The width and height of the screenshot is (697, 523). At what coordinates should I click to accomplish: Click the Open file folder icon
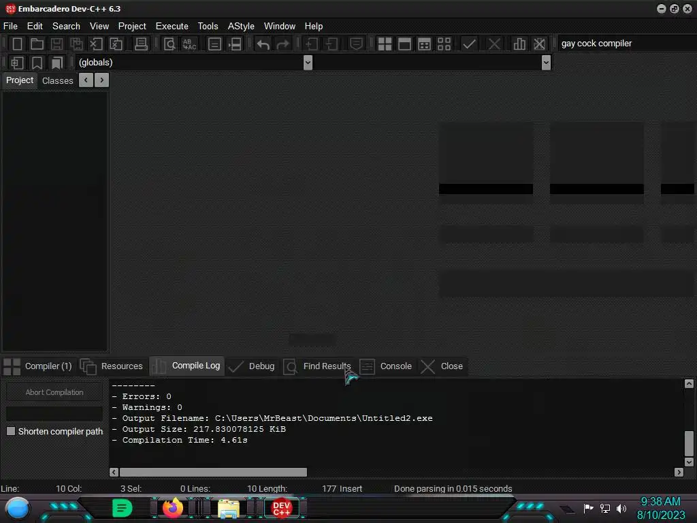tap(37, 44)
